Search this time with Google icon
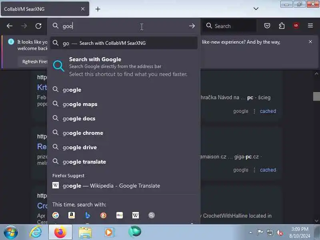The width and height of the screenshot is (320, 240). pos(56,215)
